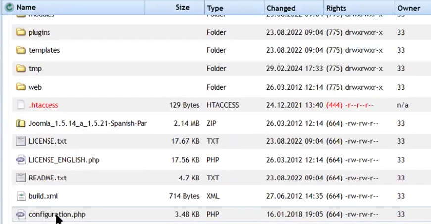
Task: Sort by the Owner column header
Action: click(408, 8)
